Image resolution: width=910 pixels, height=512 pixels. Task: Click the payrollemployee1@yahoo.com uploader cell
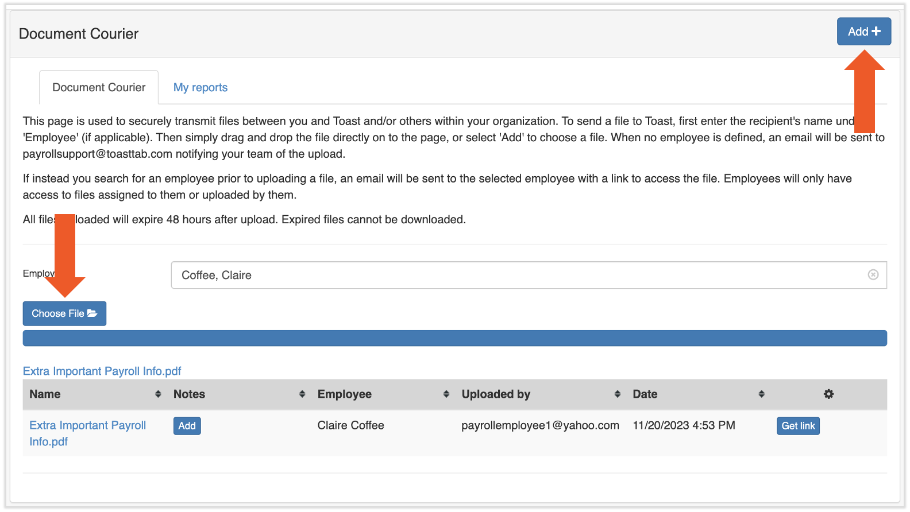[x=540, y=425]
